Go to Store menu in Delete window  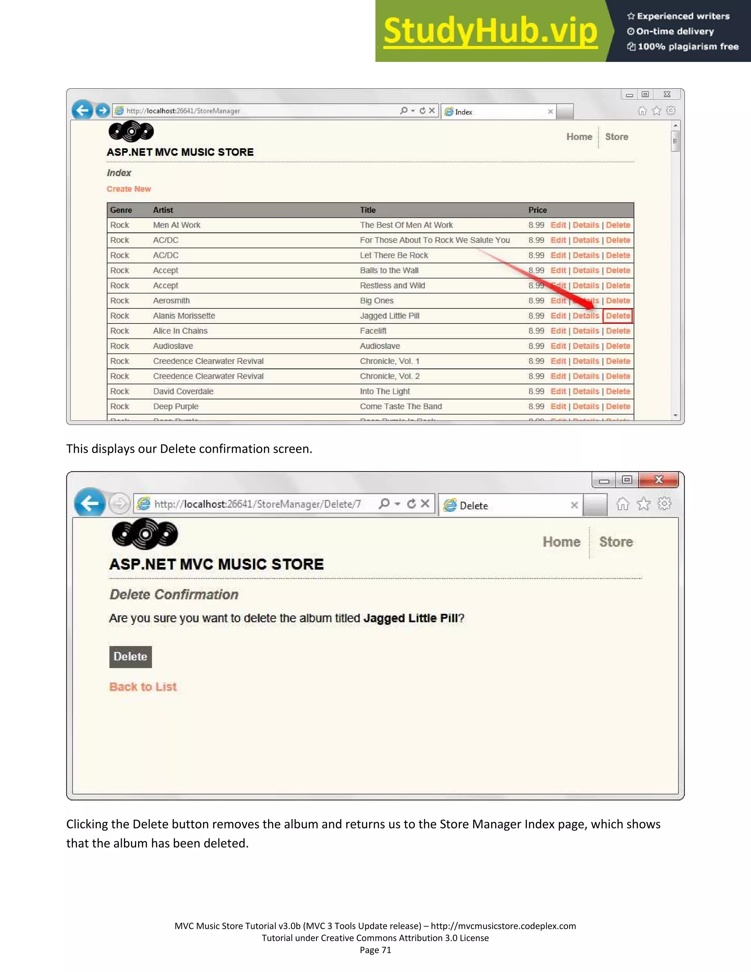616,542
